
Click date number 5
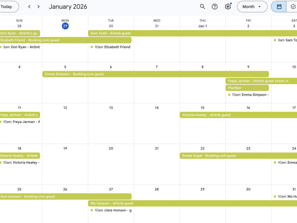pos(65,67)
